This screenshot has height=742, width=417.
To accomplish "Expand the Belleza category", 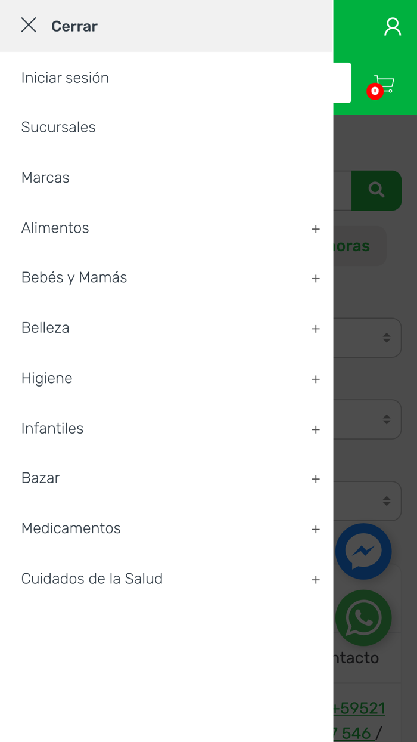I will 315,329.
